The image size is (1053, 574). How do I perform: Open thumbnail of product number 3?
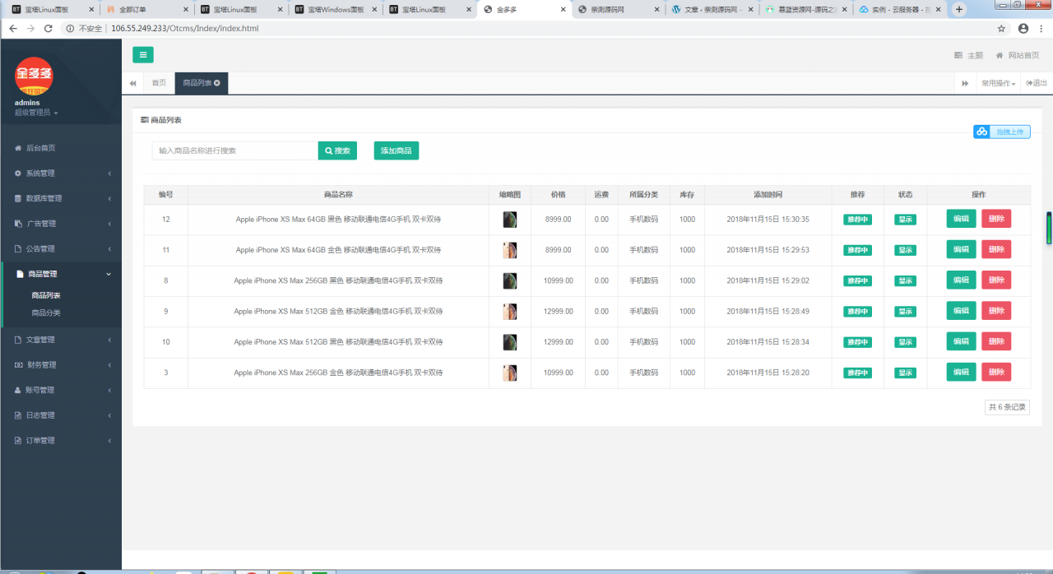[x=510, y=373]
